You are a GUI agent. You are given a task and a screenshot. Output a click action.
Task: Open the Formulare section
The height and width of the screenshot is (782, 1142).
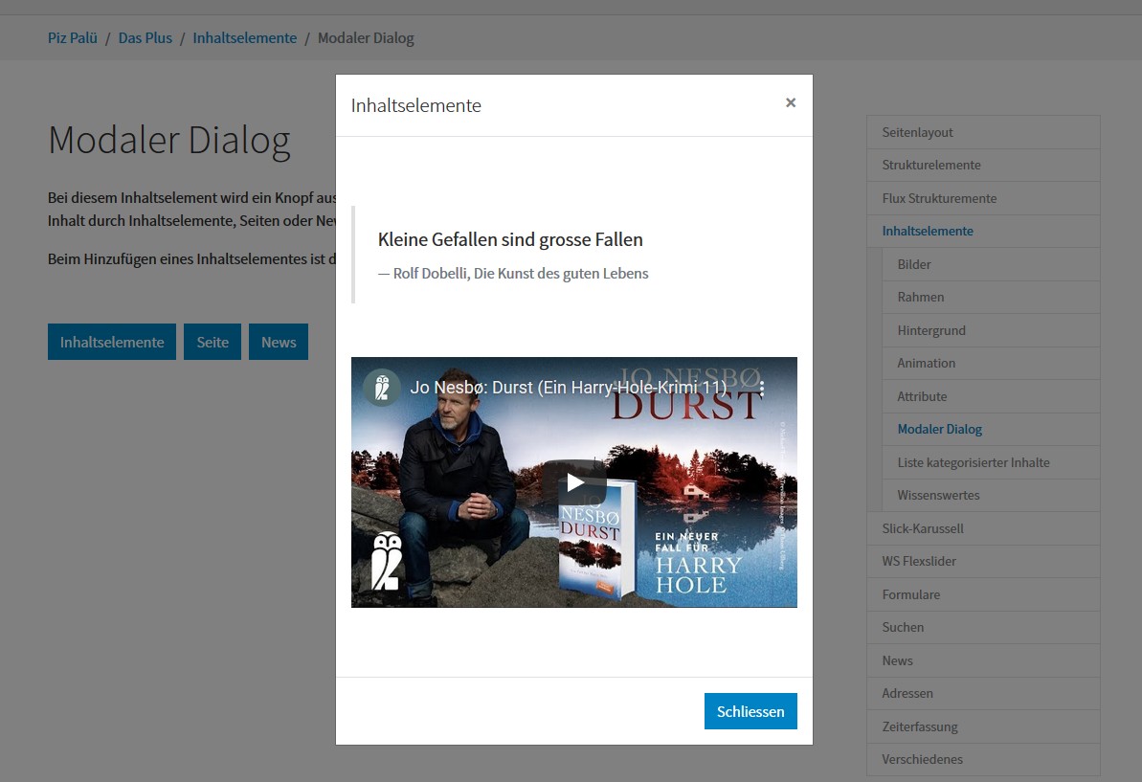point(910,594)
